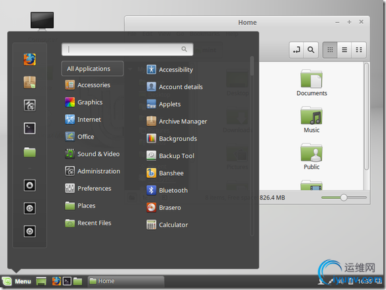Switch to icon view in Home window
The image size is (386, 290).
330,50
